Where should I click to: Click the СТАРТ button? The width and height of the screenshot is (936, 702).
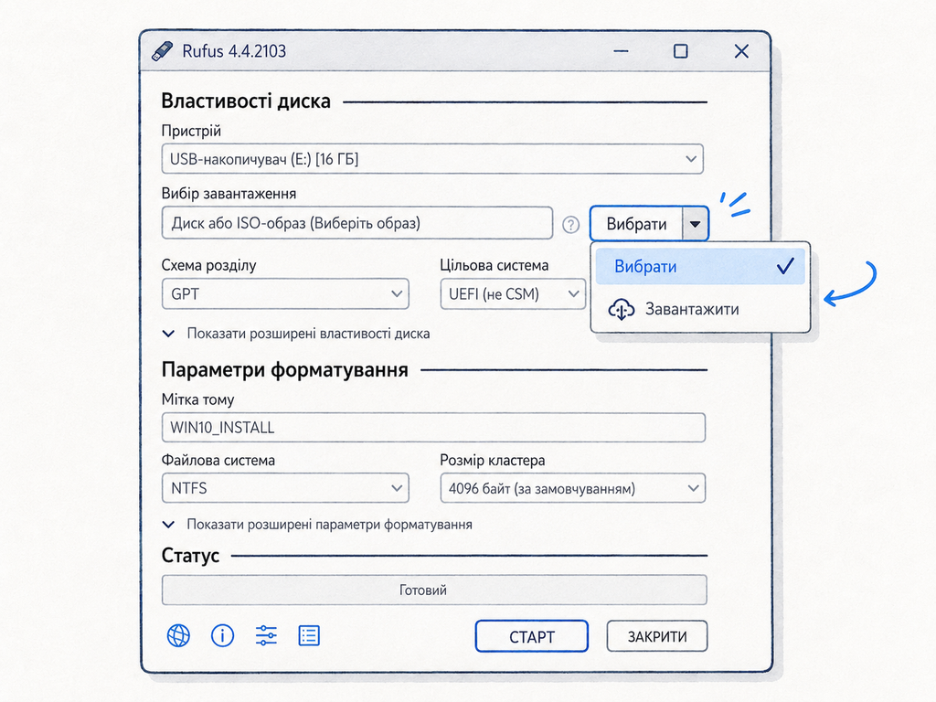(531, 636)
